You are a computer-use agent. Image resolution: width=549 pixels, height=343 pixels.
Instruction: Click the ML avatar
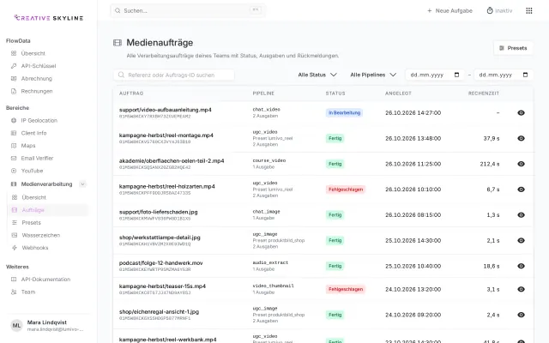(16, 326)
